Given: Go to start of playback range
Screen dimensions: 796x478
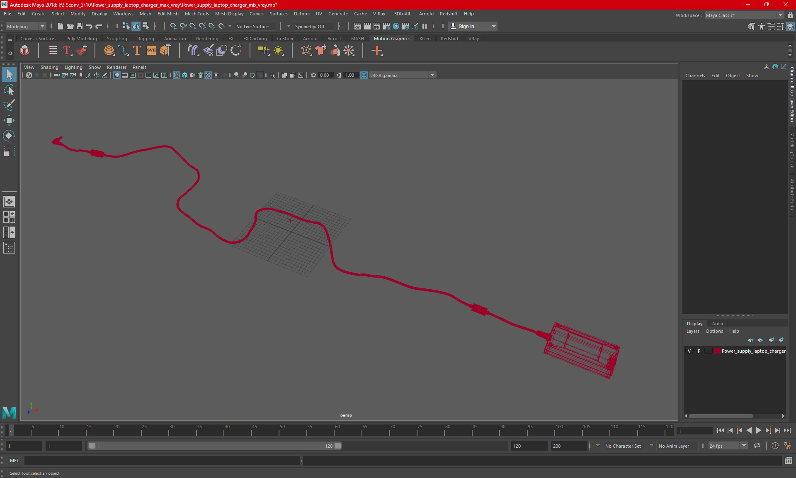Looking at the screenshot, I should [x=720, y=431].
